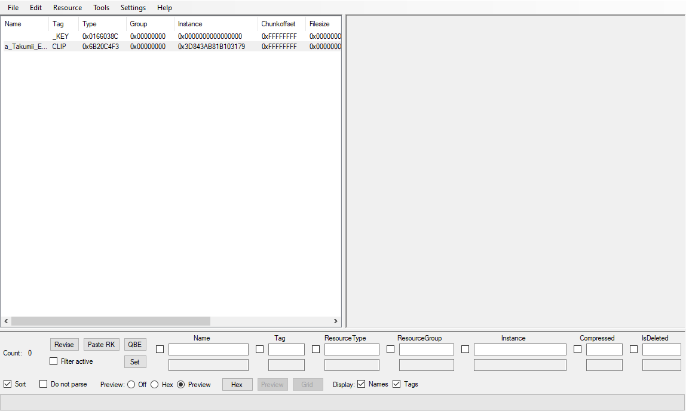
Task: Select the Off preview radio button
Action: (131, 385)
